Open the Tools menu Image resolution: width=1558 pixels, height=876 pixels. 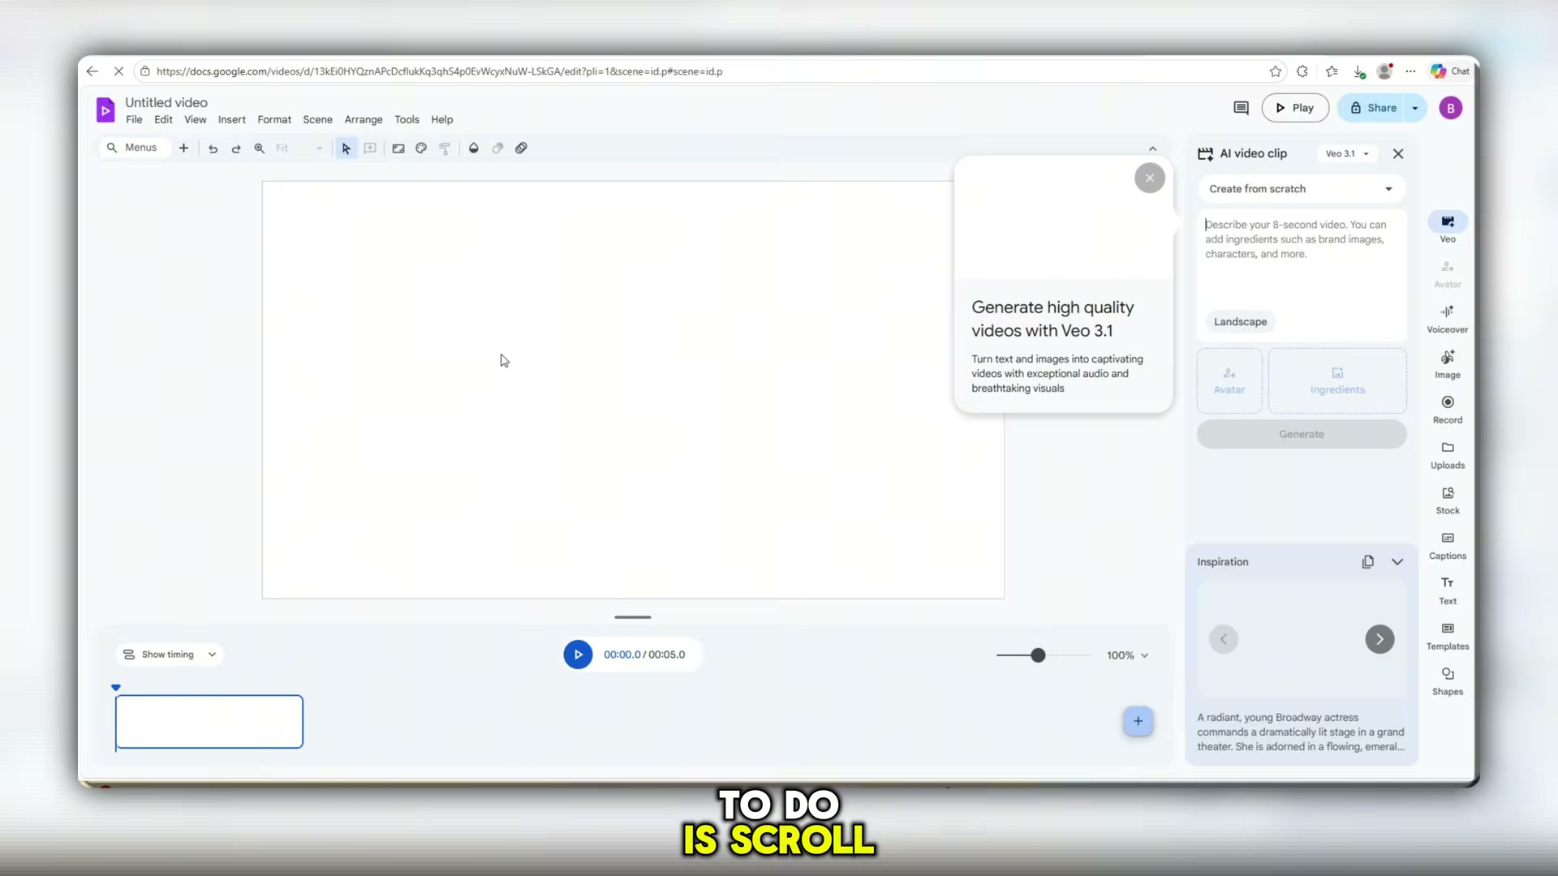407,119
